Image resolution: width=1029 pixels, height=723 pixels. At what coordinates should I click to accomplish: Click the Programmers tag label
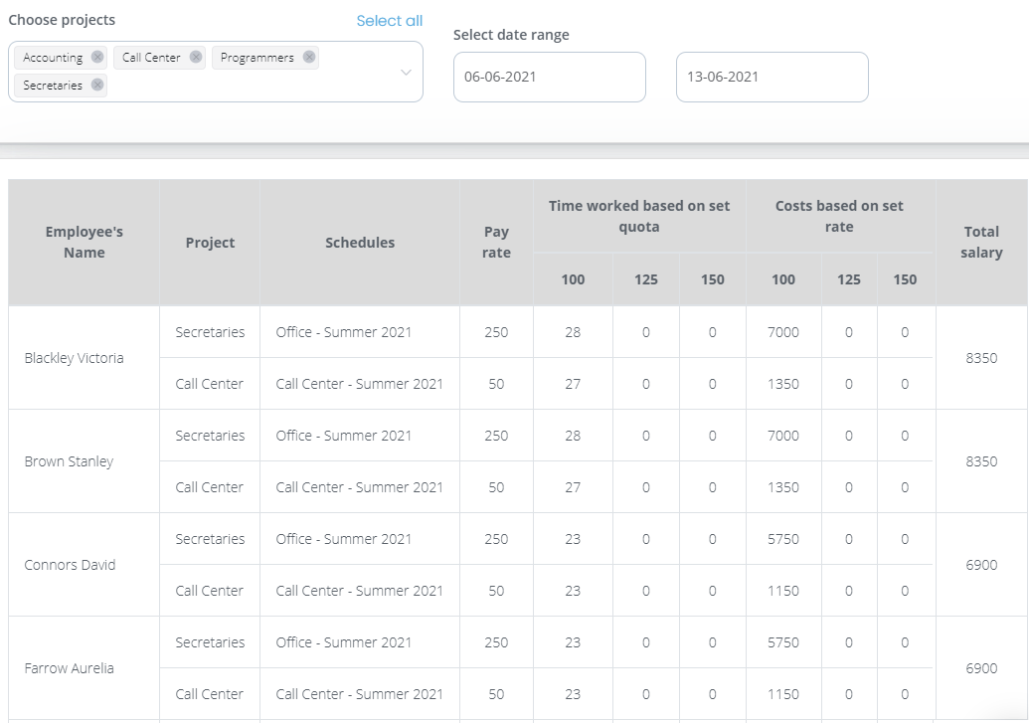pyautogui.click(x=257, y=58)
